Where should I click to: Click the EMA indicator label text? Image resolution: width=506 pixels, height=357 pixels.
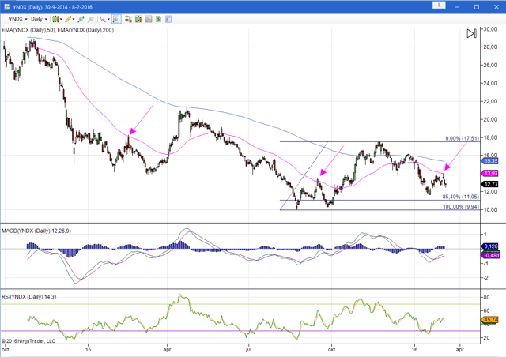(x=58, y=30)
